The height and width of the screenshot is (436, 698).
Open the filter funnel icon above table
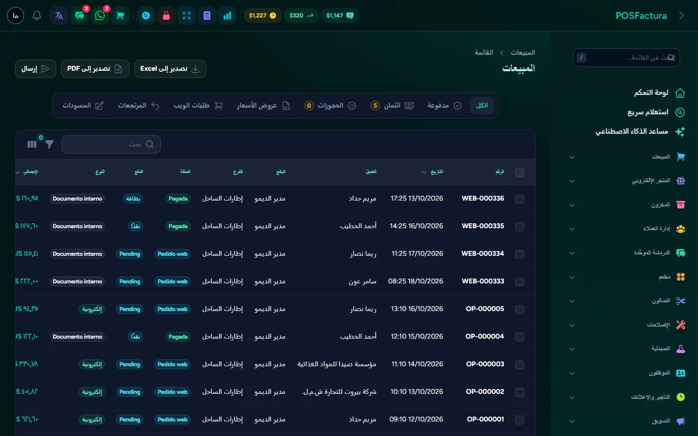click(49, 144)
